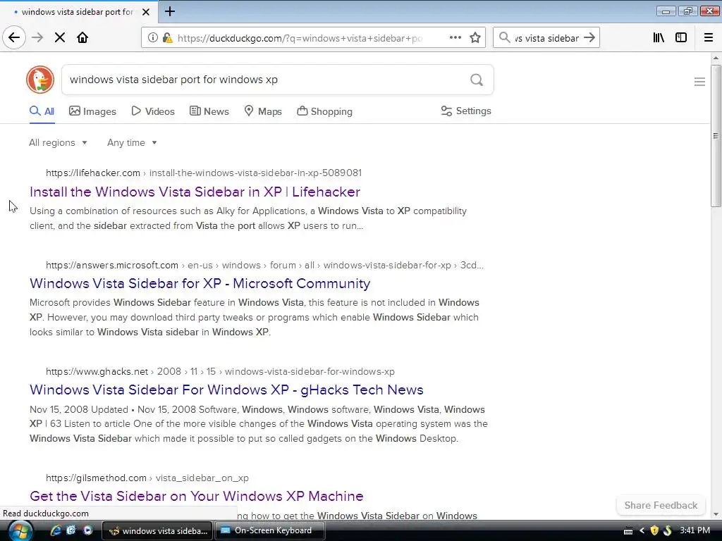Click the Firefox search bar field
The height and width of the screenshot is (541, 722).
546,38
